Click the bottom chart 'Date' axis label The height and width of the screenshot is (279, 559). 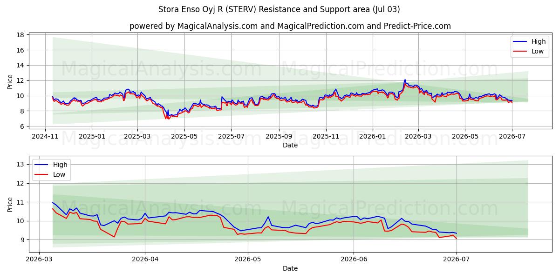point(290,268)
